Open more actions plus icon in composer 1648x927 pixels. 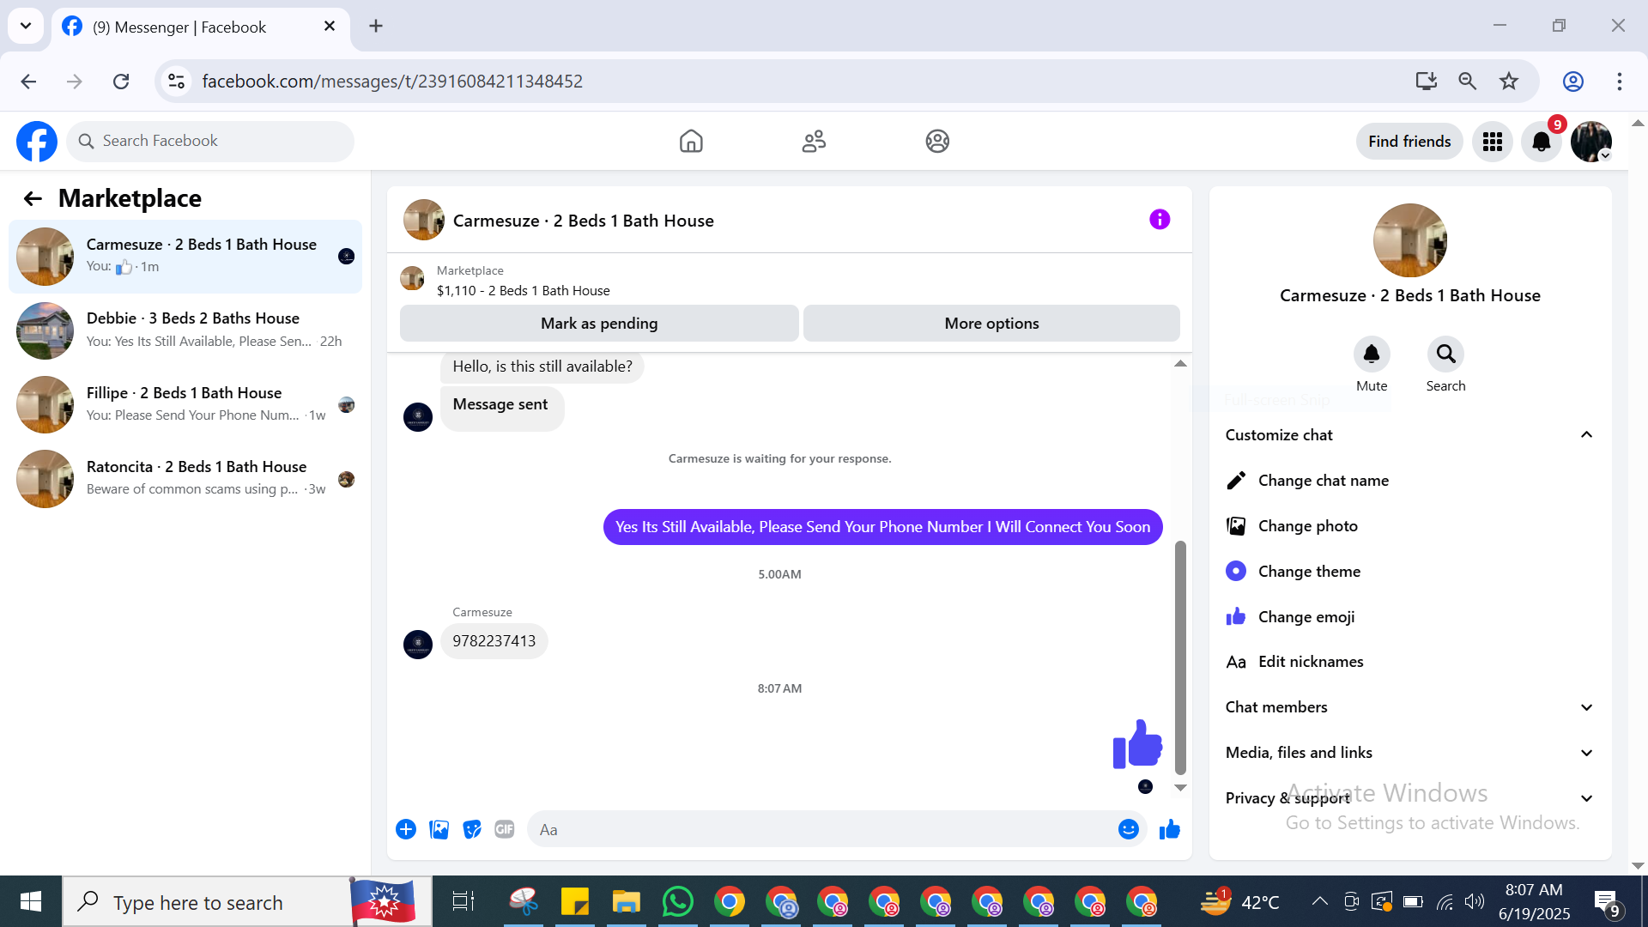[x=406, y=829]
